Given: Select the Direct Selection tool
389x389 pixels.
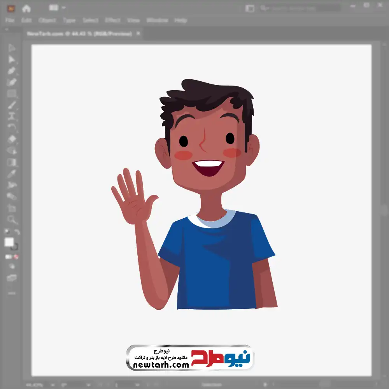Looking at the screenshot, I should [x=12, y=60].
